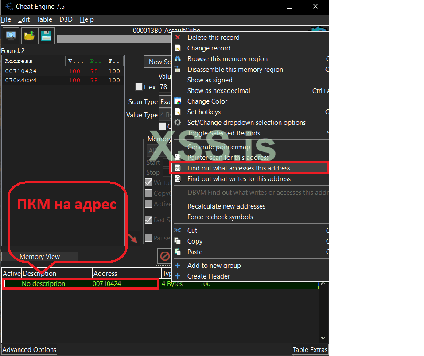
Task: Choose Show as hexadecimal
Action: point(250,91)
